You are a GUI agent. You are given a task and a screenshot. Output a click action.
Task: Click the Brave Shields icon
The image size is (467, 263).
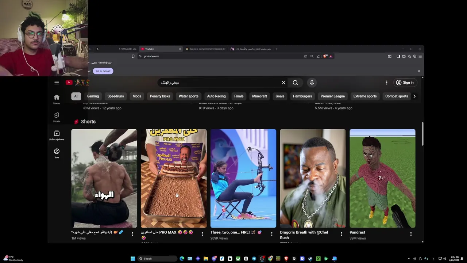325,56
